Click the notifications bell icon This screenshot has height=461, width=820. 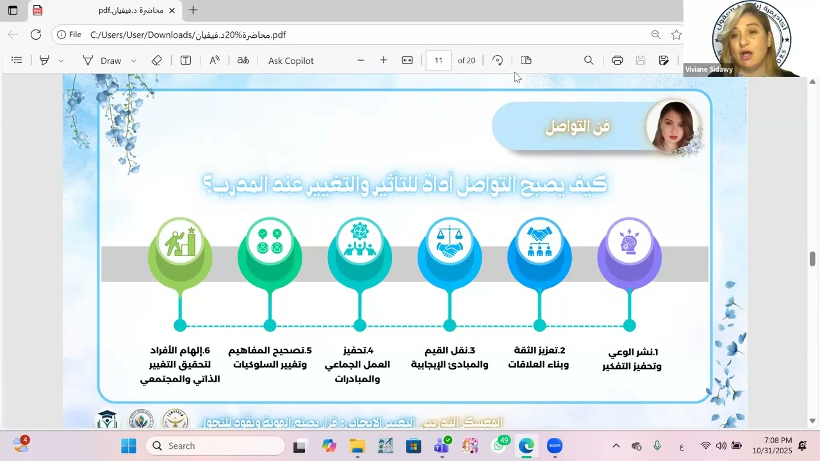tap(802, 446)
